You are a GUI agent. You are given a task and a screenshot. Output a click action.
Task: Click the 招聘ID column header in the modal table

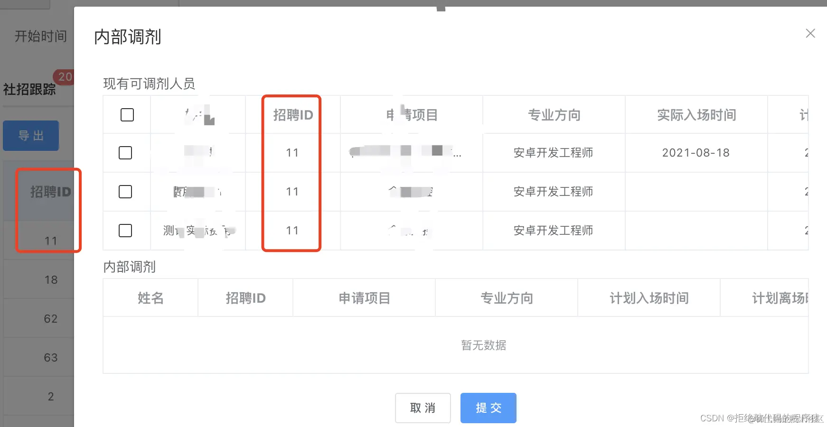pos(292,114)
